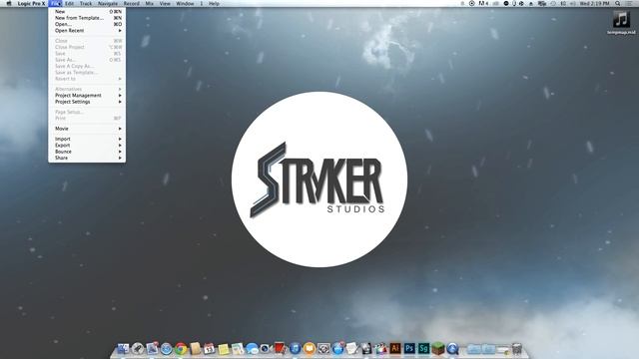This screenshot has height=359, width=639.
Task: Open the Navigate menu
Action: click(x=108, y=3)
